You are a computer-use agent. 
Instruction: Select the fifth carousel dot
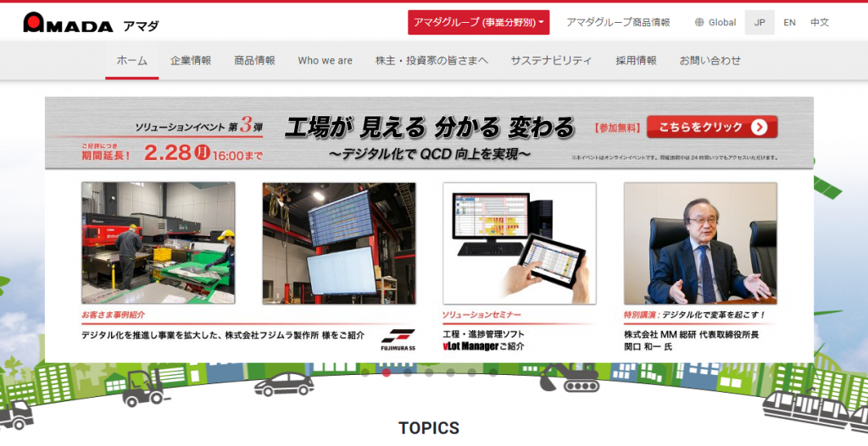[x=451, y=372]
